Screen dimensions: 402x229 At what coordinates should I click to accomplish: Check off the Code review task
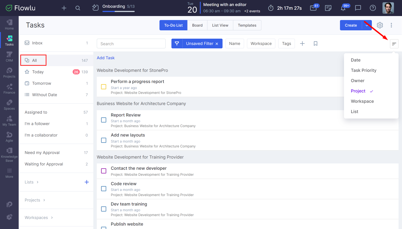(104, 189)
